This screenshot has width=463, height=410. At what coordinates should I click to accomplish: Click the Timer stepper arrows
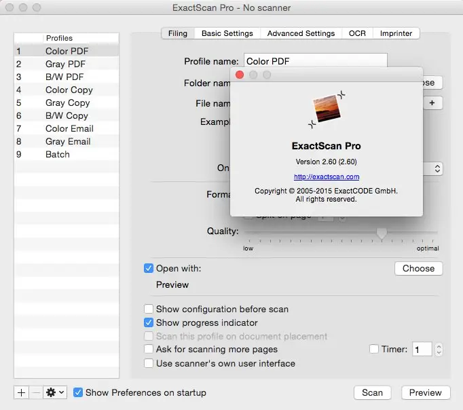click(x=439, y=350)
